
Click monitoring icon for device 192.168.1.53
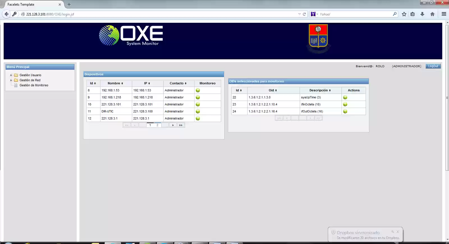coord(198,90)
